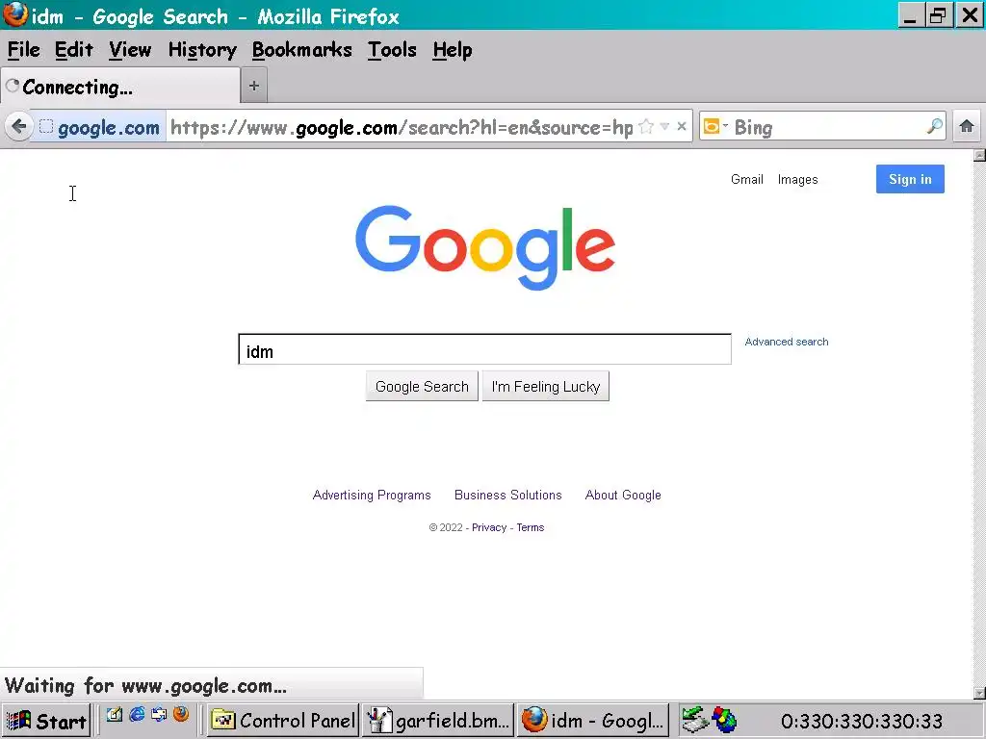
Task: Click the third quick launch icon beside Internet Explorer
Action: (159, 715)
